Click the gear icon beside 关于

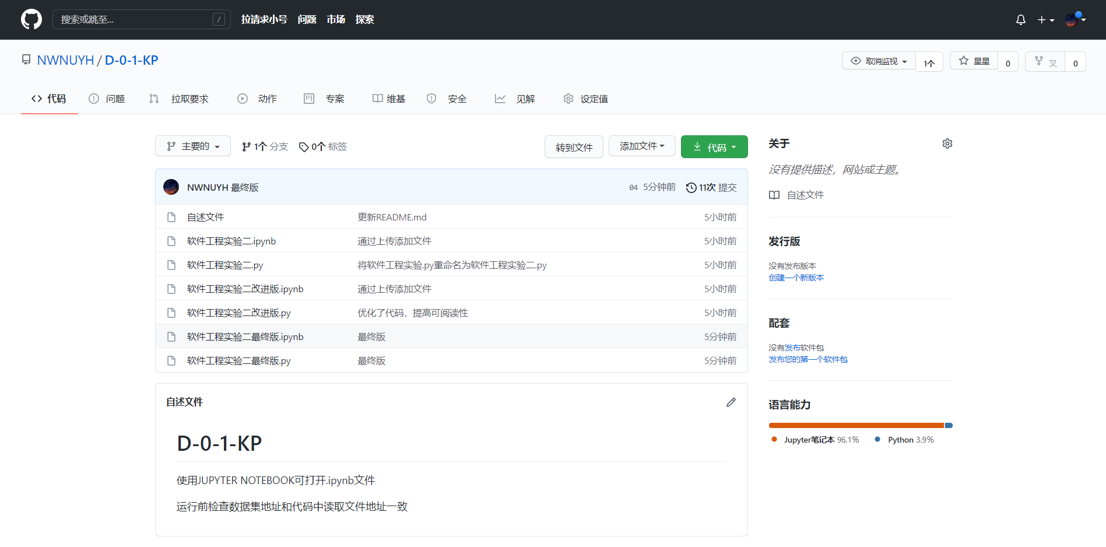click(x=947, y=143)
